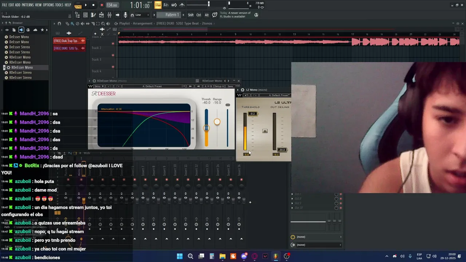466x262 pixels.
Task: Select the cloud icon in Browser
Action: (x=35, y=30)
